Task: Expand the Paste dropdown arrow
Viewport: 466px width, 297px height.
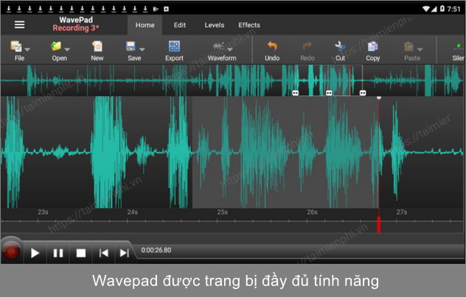Action: coord(420,49)
